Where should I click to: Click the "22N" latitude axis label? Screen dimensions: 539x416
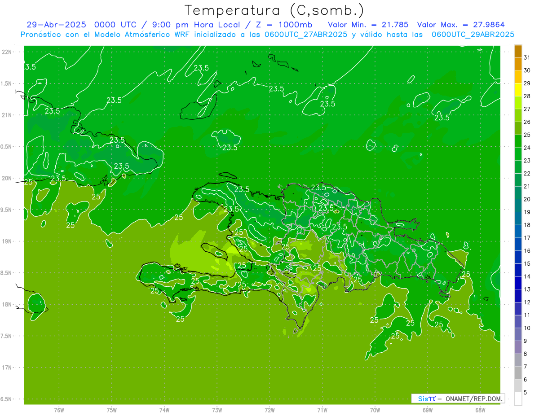pos(8,52)
